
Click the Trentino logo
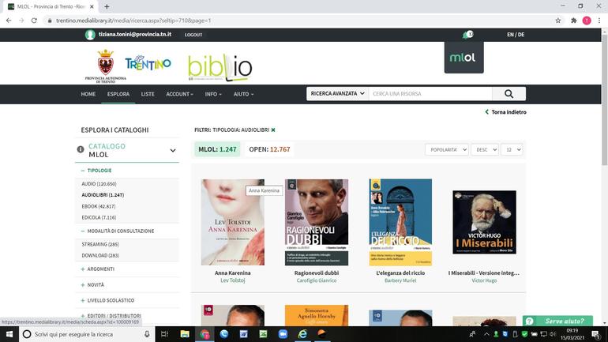coord(148,63)
